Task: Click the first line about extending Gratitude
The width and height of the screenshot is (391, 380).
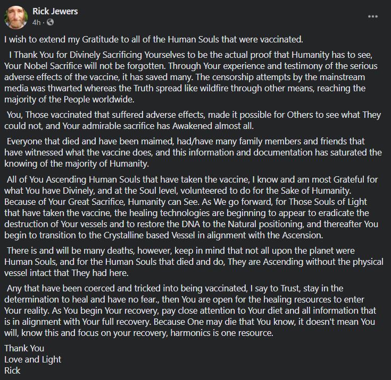Action: pyautogui.click(x=154, y=39)
